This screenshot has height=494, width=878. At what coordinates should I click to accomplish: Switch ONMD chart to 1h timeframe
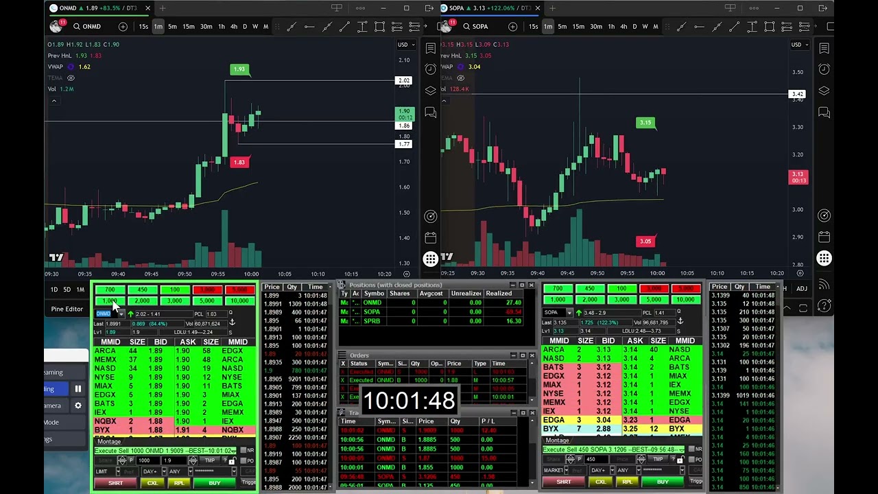(221, 27)
